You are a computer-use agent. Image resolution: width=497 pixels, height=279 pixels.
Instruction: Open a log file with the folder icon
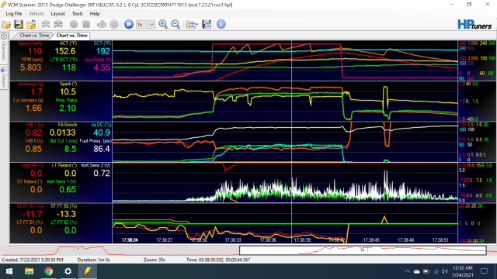pos(6,24)
